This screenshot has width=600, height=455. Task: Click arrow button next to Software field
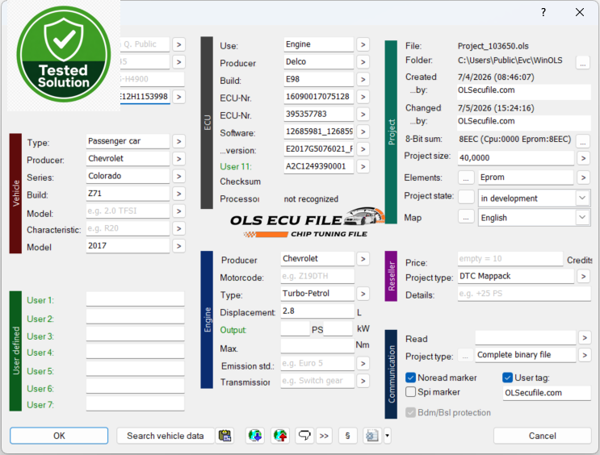[363, 132]
